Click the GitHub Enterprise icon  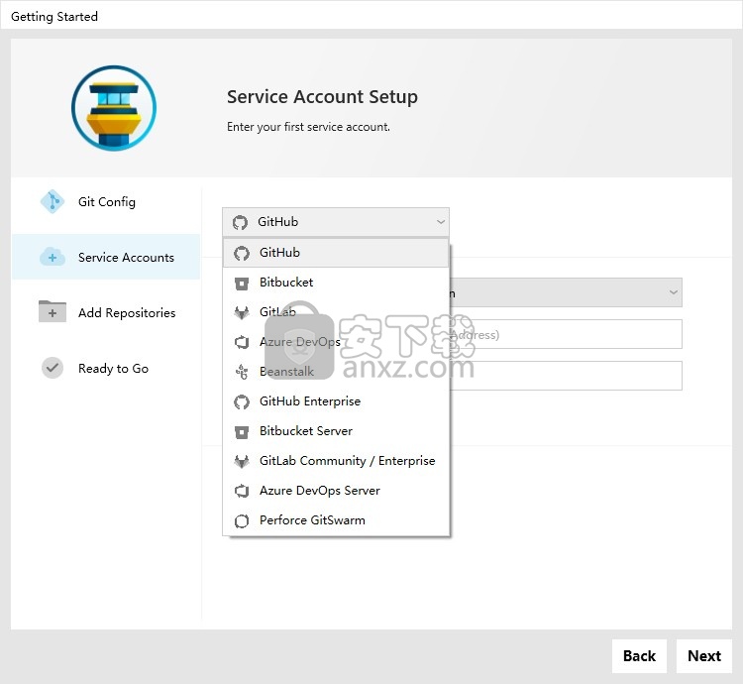pyautogui.click(x=241, y=401)
